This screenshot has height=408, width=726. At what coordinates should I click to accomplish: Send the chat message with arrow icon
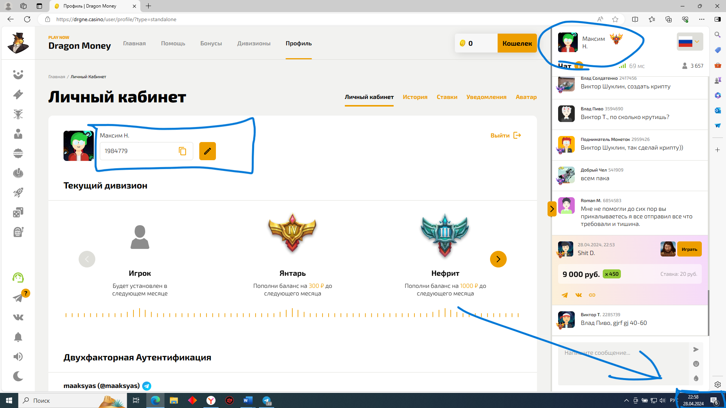pyautogui.click(x=696, y=349)
